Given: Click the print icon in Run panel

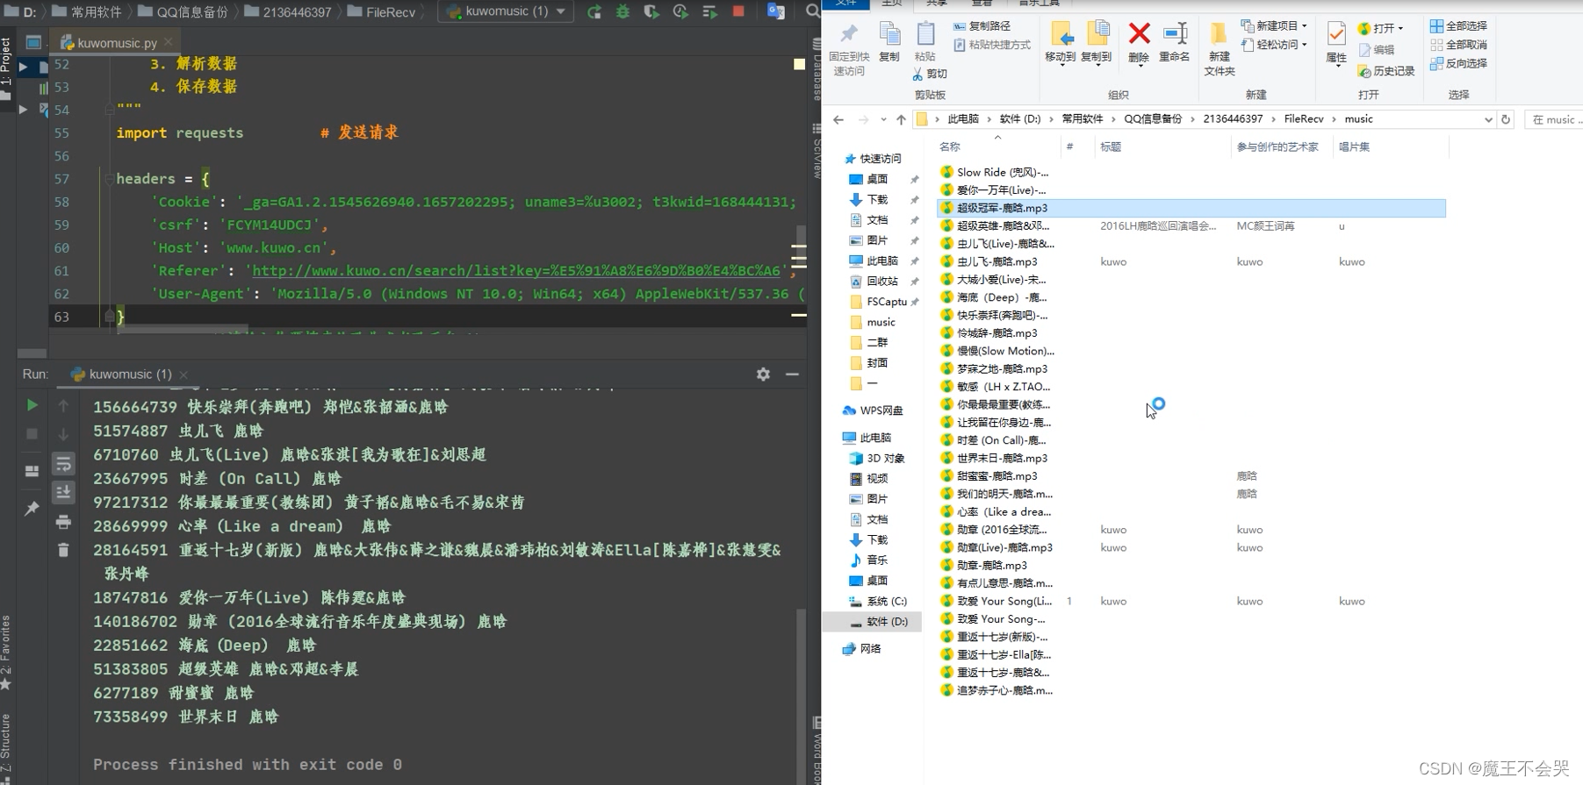Looking at the screenshot, I should [63, 522].
